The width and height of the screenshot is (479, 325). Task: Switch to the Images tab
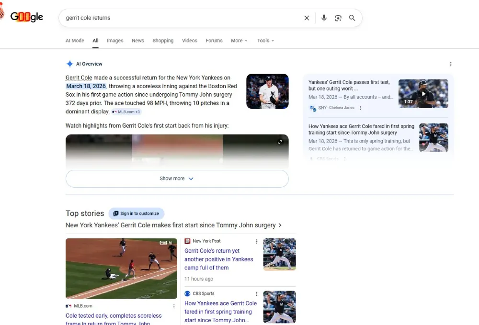tap(115, 41)
